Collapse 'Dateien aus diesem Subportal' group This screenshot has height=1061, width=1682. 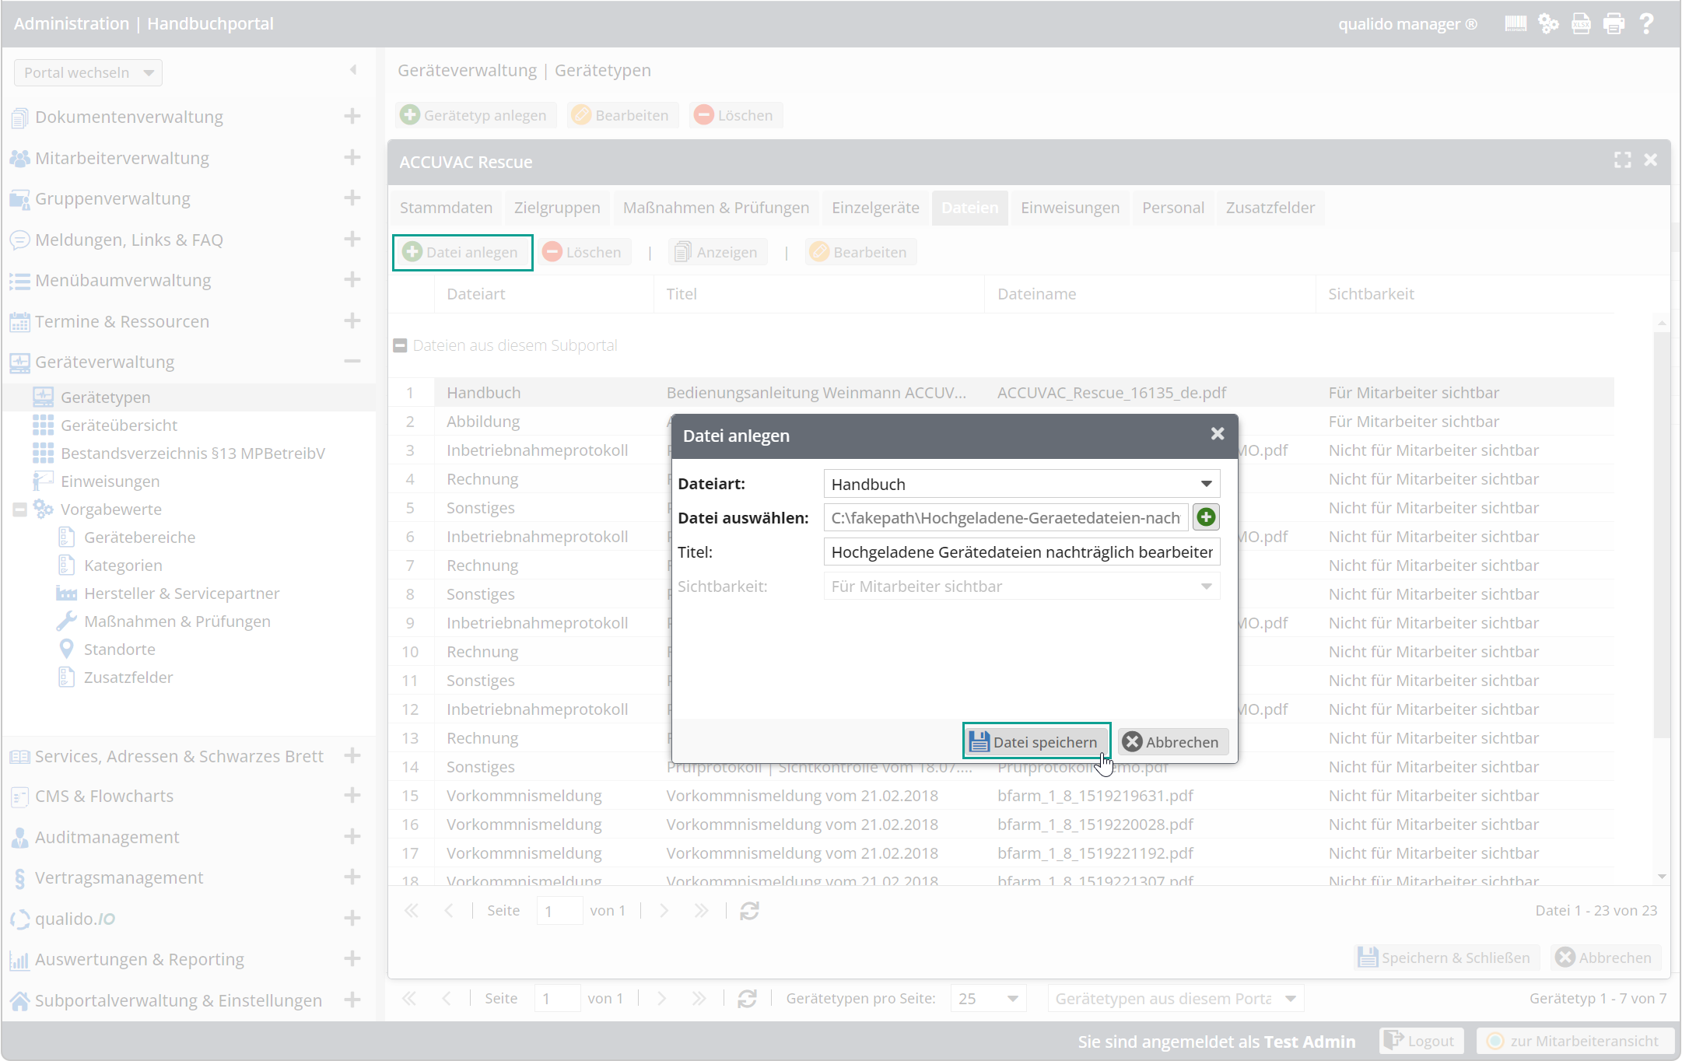click(x=400, y=345)
